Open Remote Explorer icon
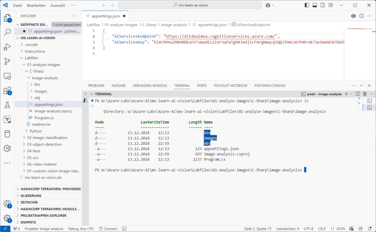This screenshot has width=376, height=232. pos(7,76)
